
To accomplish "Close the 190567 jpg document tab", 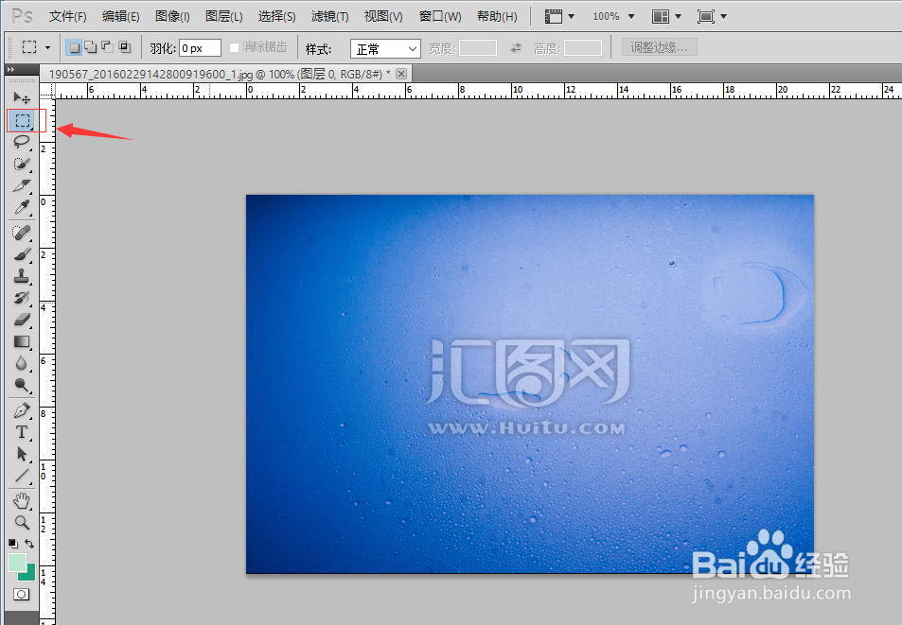I will point(401,74).
